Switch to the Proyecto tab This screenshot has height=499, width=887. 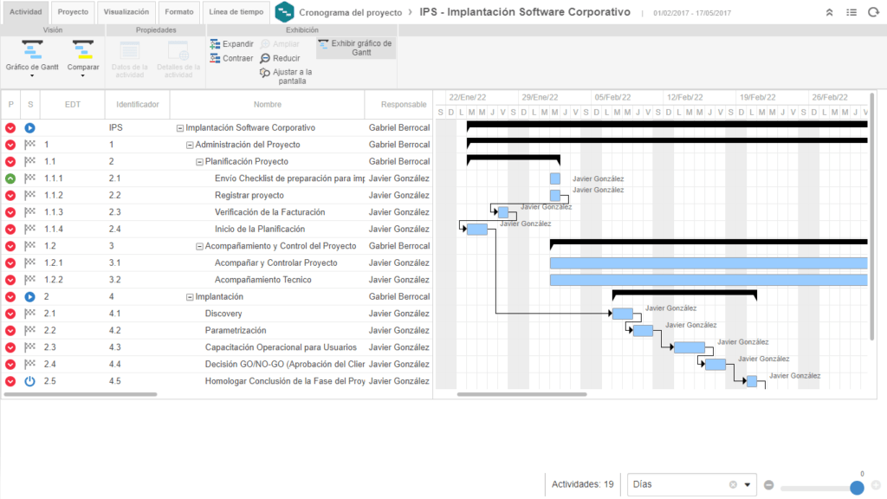click(73, 13)
